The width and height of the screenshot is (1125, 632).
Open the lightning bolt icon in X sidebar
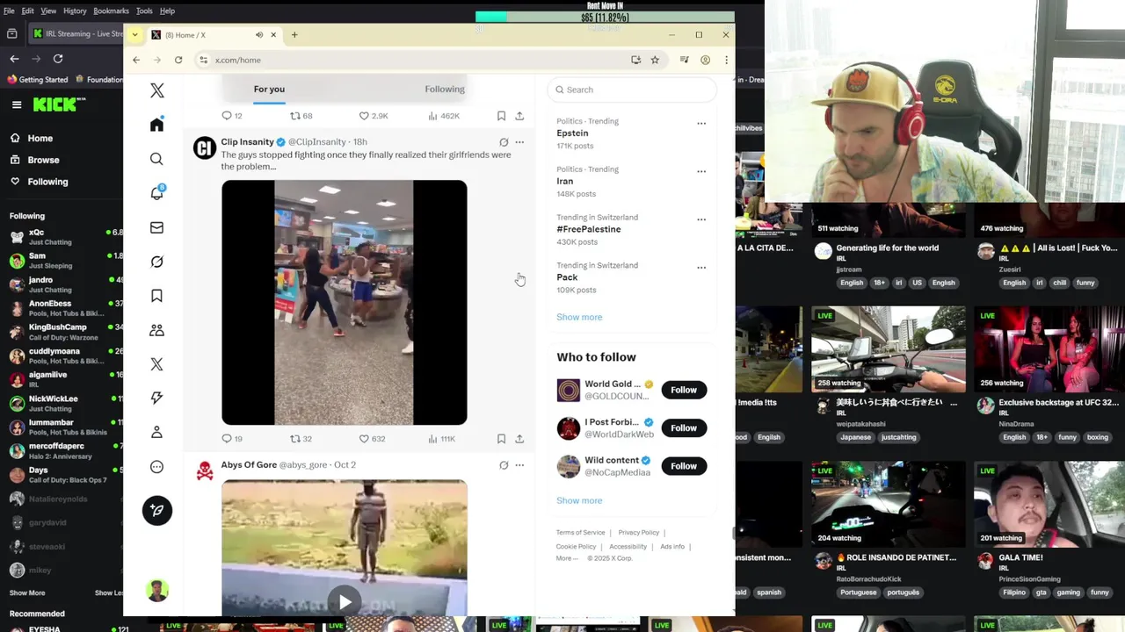[x=156, y=398]
